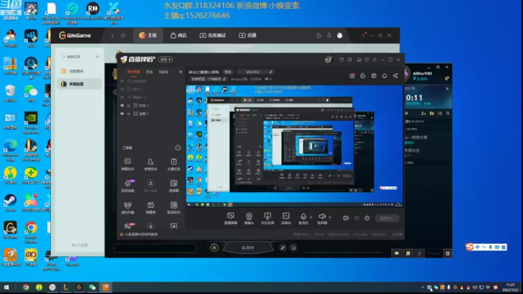The height and width of the screenshot is (294, 523).
Task: Click the record video icon beside settings
Action: coord(346,218)
